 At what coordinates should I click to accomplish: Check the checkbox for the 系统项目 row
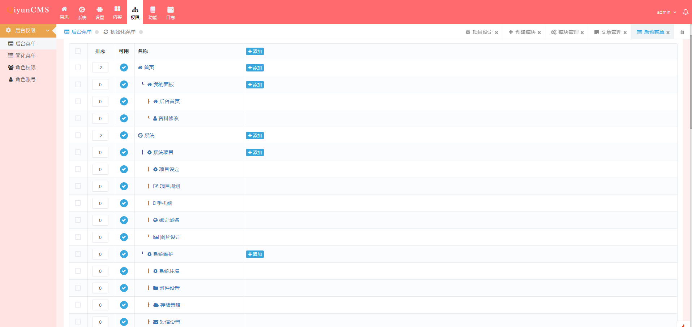tap(78, 152)
